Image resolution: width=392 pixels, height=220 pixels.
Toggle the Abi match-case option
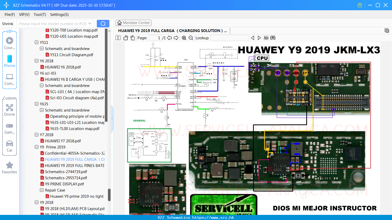(x=266, y=38)
